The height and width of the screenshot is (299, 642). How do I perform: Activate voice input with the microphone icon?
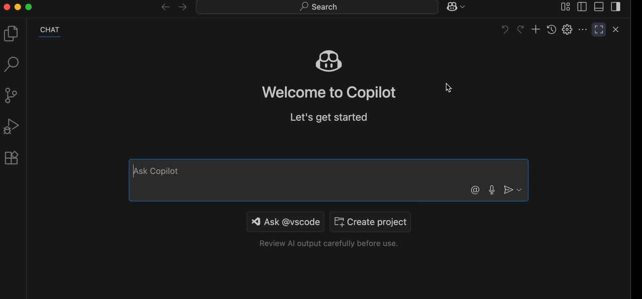click(492, 189)
